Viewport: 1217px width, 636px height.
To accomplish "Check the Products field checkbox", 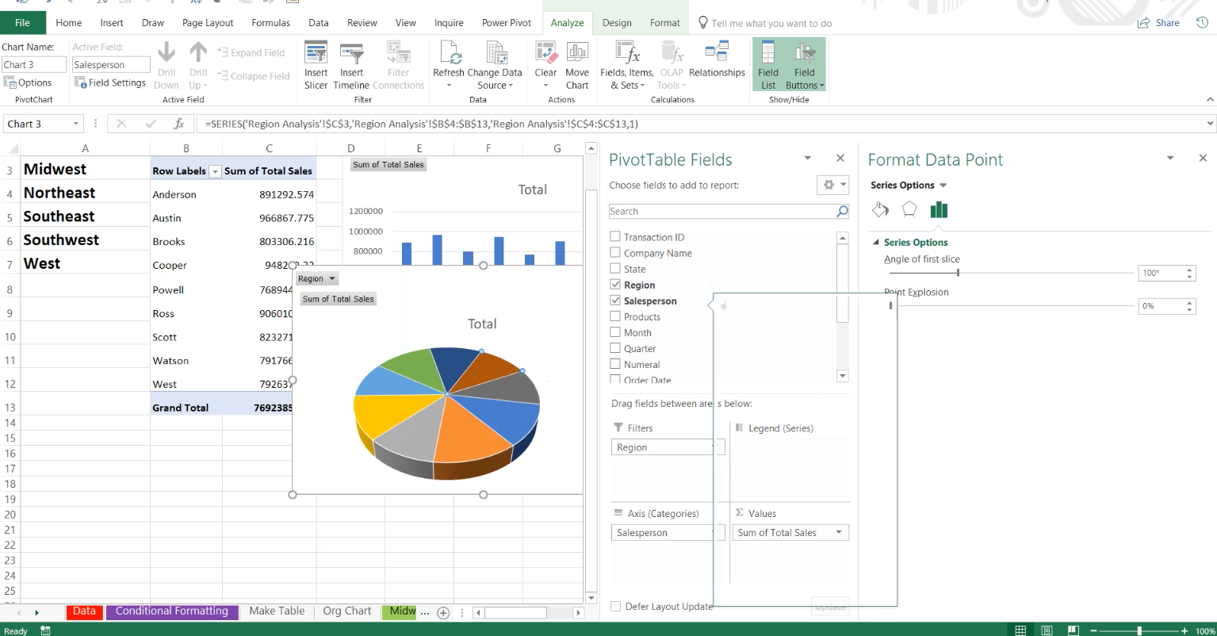I will pos(615,316).
